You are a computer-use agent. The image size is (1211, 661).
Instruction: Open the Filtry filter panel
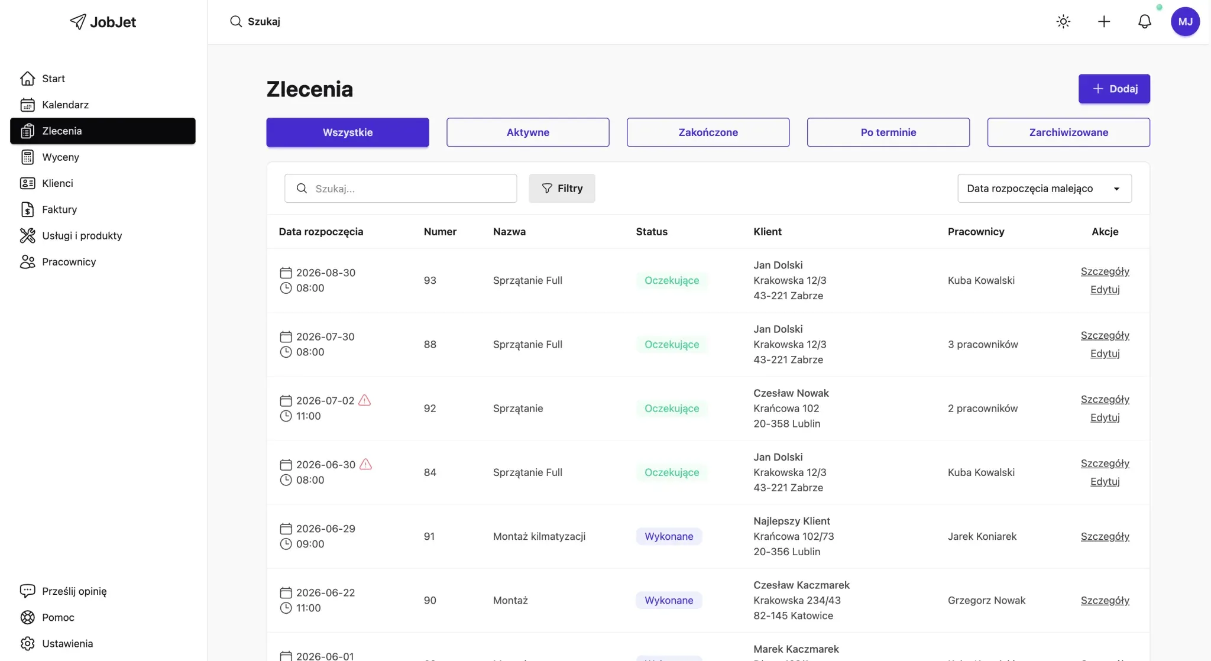(x=562, y=189)
